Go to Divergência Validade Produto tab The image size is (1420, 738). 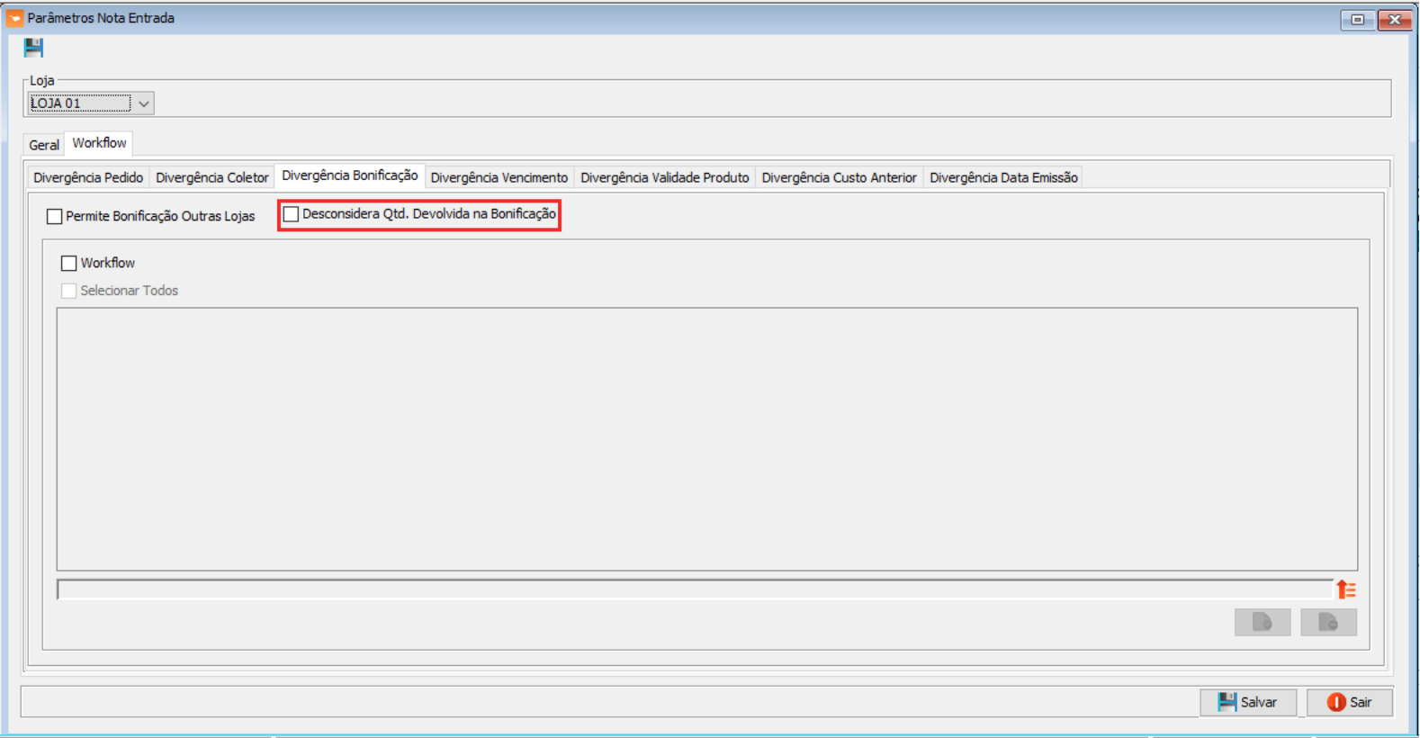click(x=664, y=178)
